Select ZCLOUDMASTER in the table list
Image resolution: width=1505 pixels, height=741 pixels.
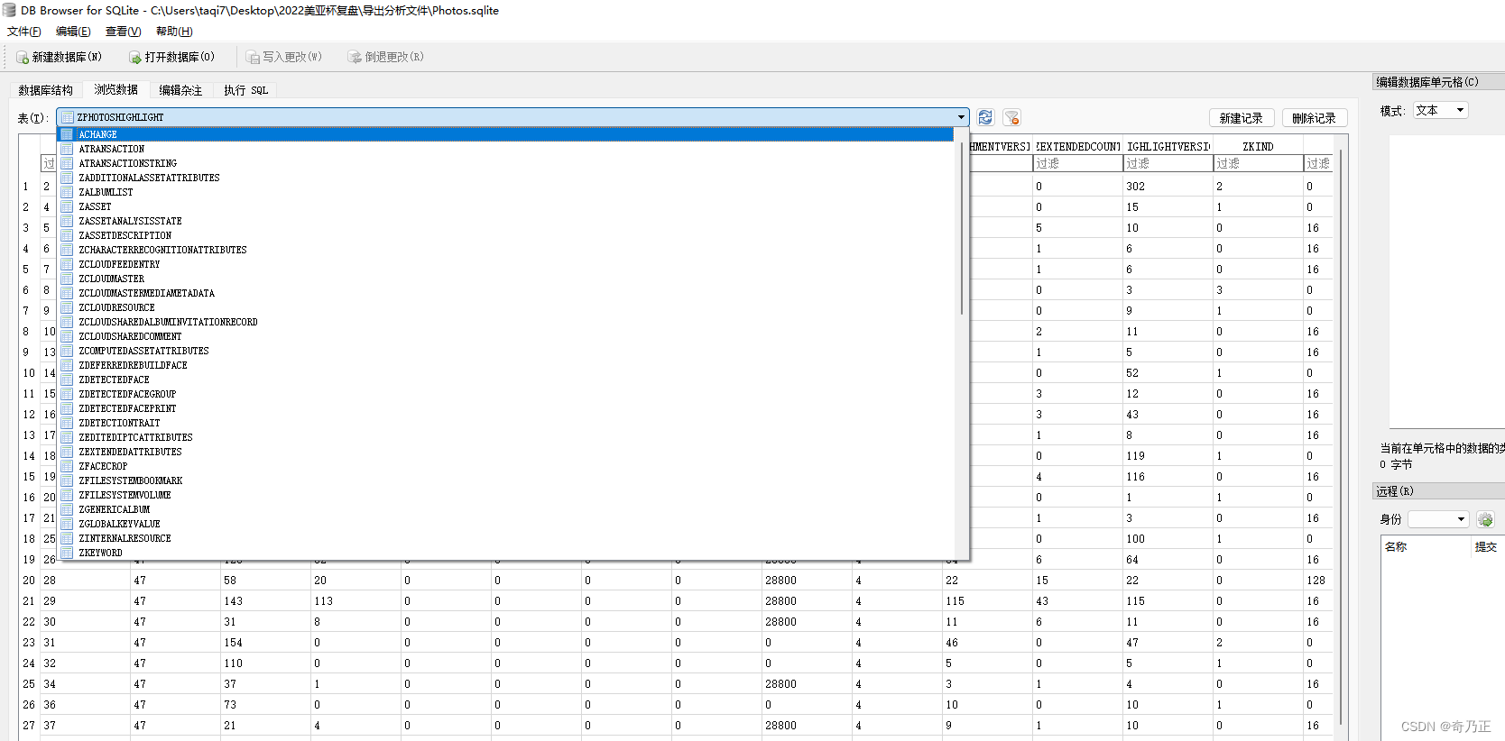(x=506, y=279)
